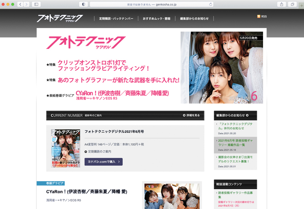Reload the page with the refresh icon

(211, 4)
